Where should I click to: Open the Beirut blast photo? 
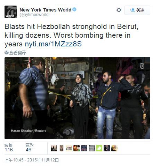77,98
